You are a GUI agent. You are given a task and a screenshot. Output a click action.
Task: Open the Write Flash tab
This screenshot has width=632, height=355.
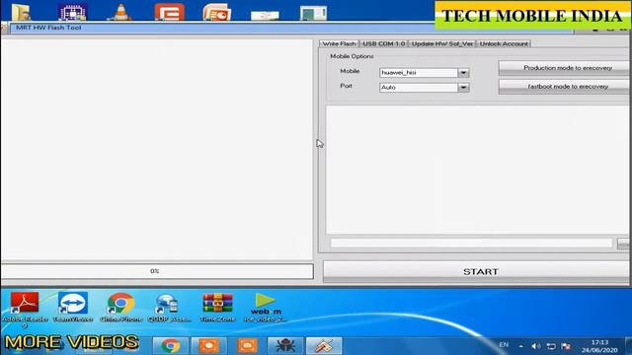(x=340, y=43)
